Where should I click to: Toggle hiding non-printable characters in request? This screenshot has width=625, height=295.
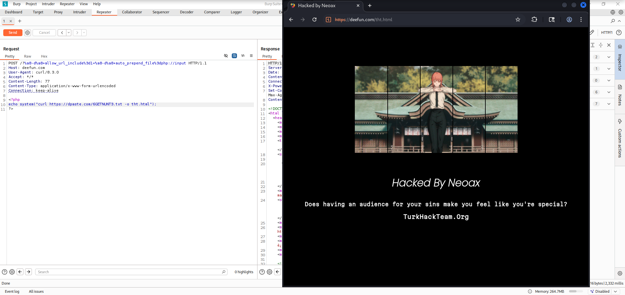[226, 56]
